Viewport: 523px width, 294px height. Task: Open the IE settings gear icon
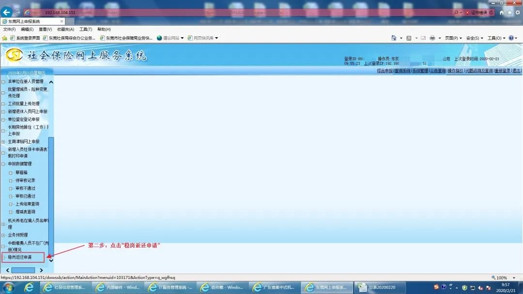[x=518, y=12]
